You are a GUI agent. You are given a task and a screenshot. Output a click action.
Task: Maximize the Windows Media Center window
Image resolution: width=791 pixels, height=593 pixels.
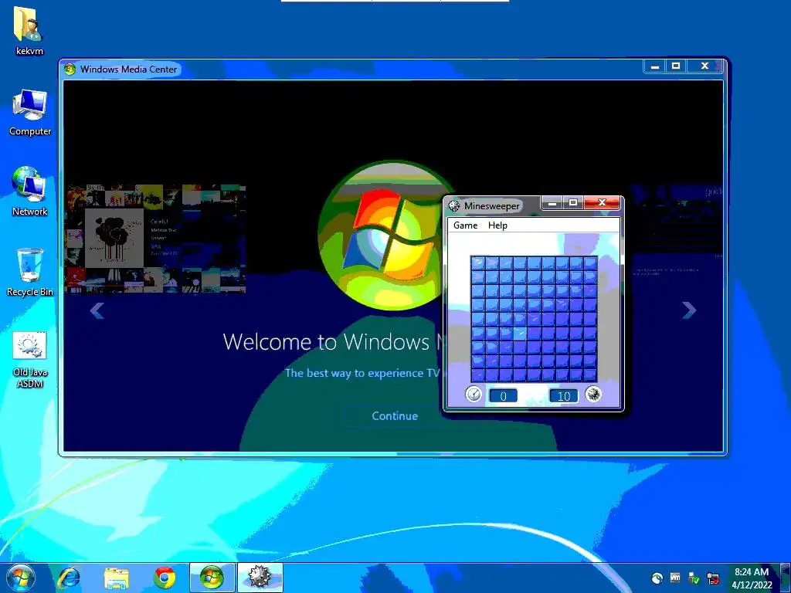[676, 66]
